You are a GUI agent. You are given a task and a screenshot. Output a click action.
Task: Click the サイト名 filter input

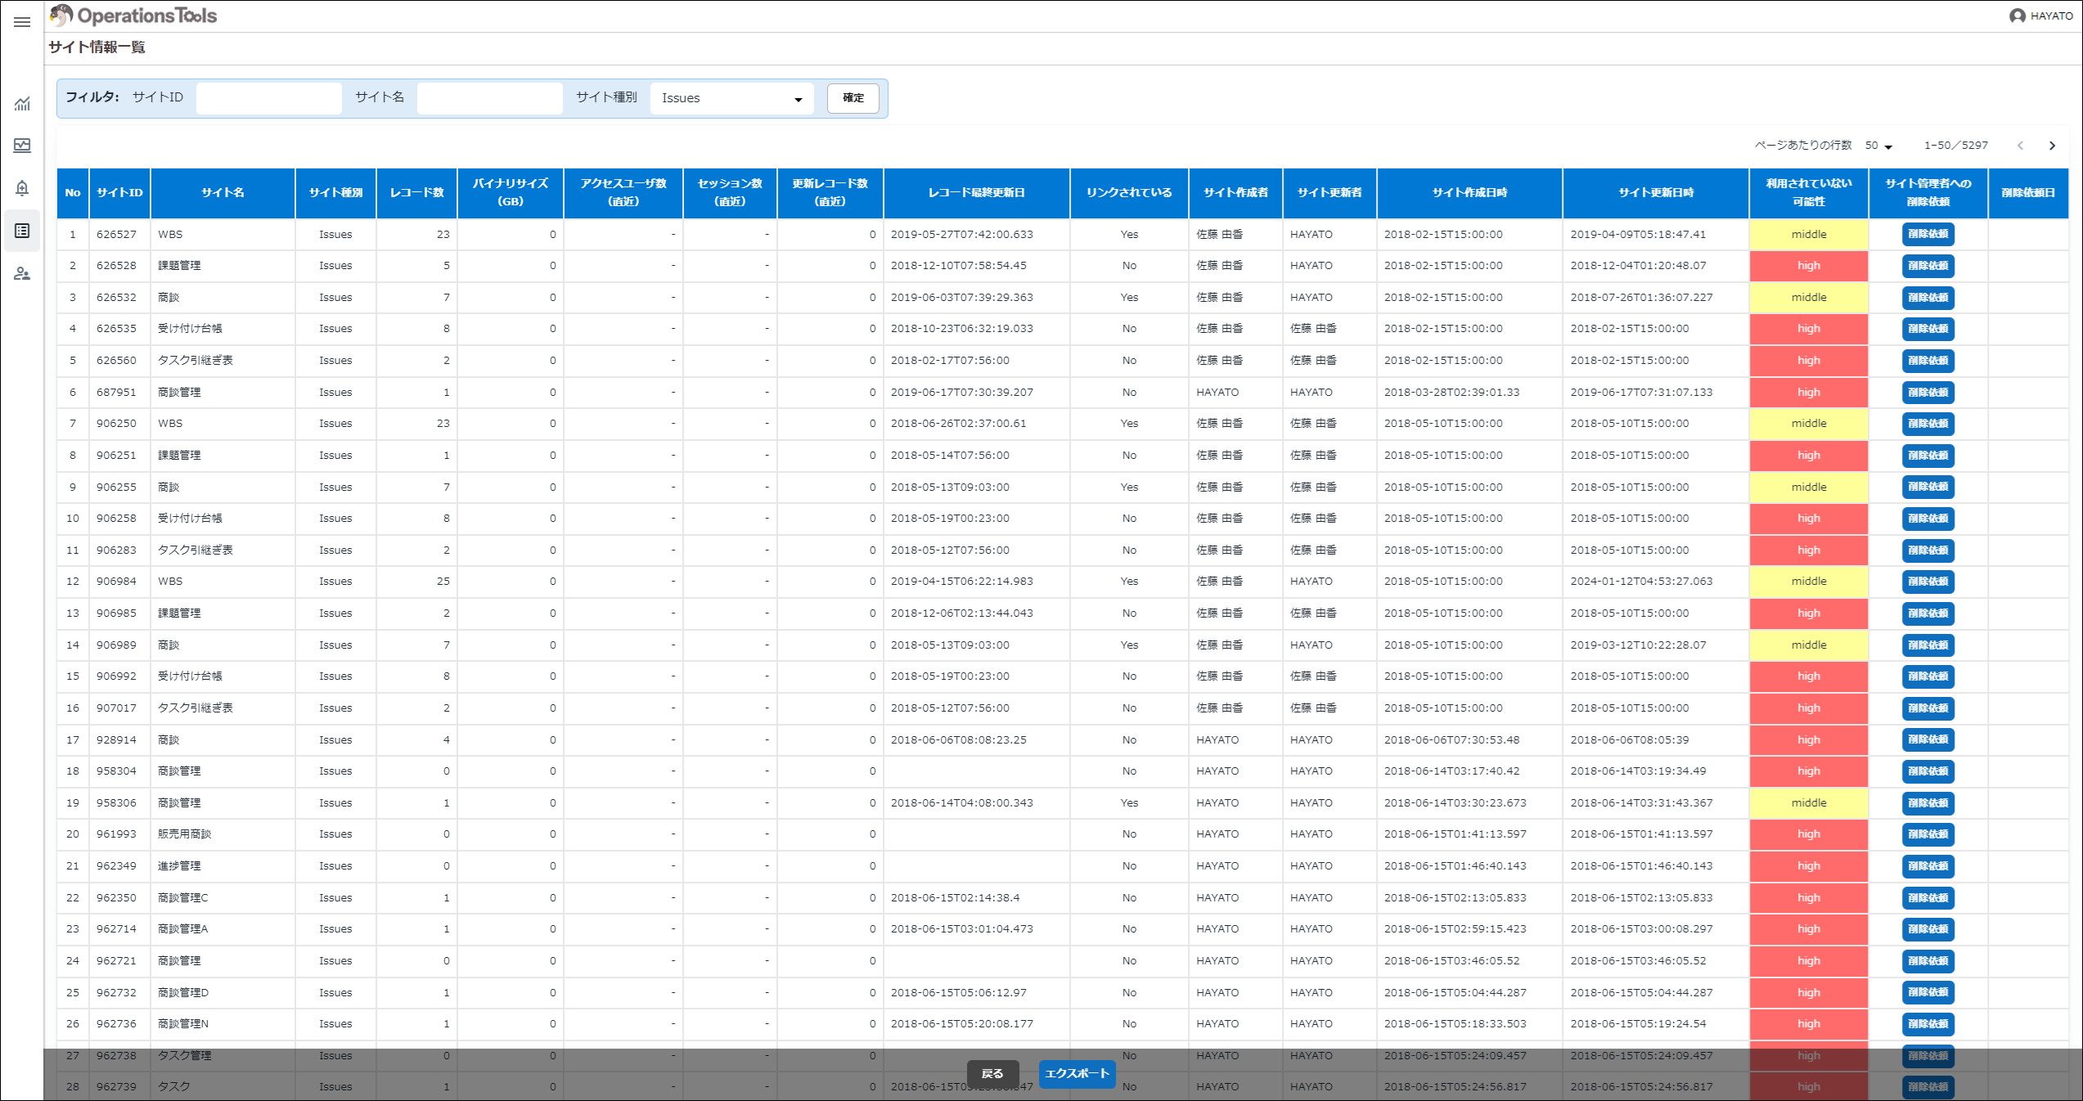pos(490,98)
